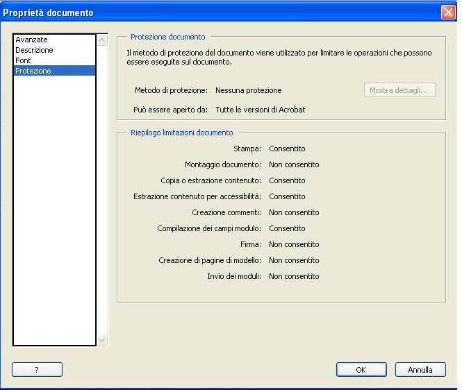Click the Mostra dettagli button
The width and height of the screenshot is (462, 390).
point(399,90)
